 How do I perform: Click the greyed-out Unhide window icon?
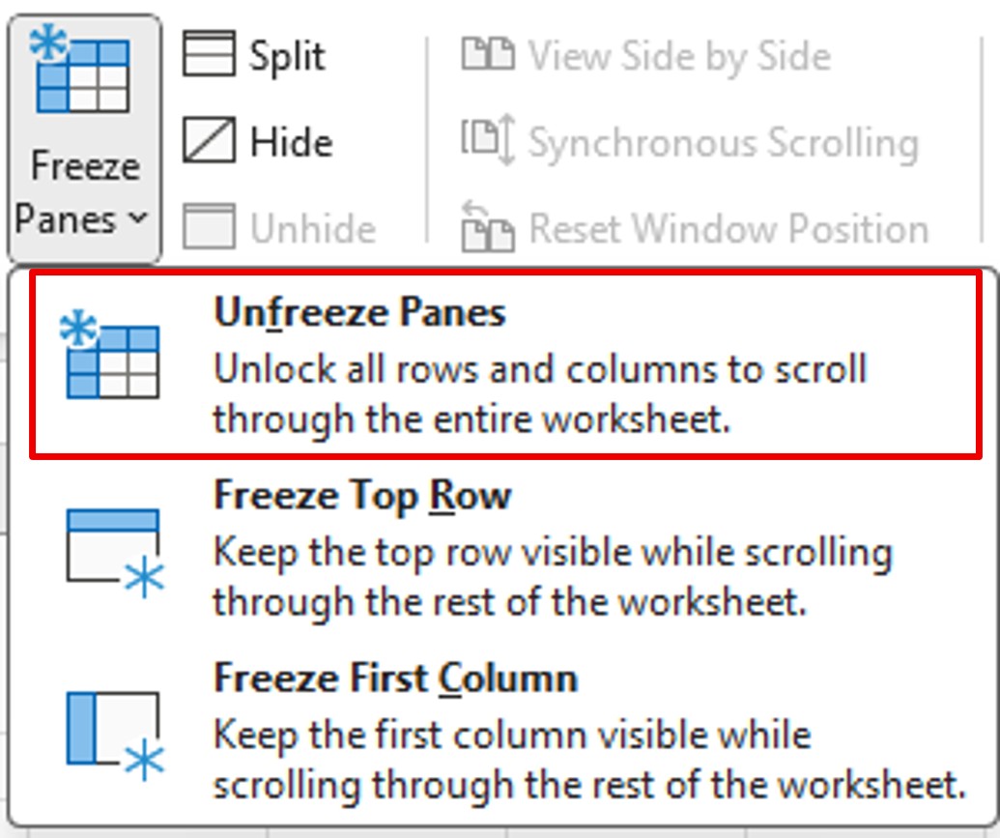point(208,226)
